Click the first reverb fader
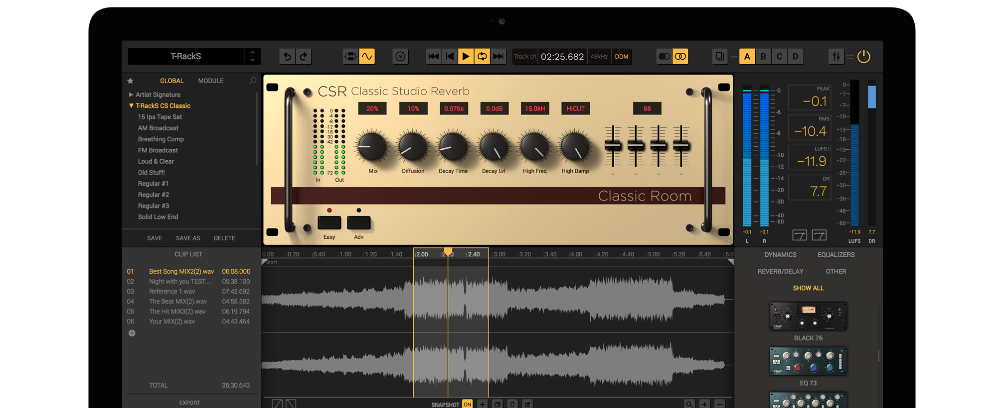The height and width of the screenshot is (408, 997). tap(613, 146)
